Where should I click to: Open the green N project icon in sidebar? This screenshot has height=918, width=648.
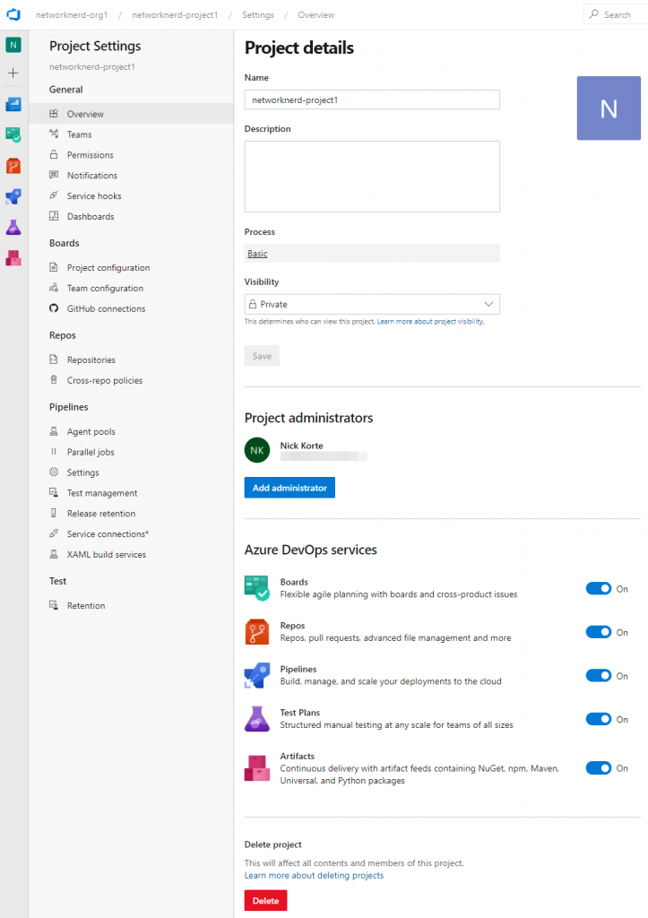pos(13,45)
